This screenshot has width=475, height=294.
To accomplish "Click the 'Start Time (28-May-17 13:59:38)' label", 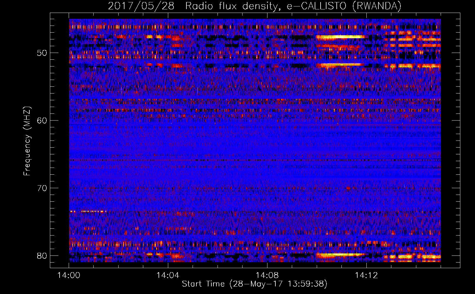I will pyautogui.click(x=255, y=284).
